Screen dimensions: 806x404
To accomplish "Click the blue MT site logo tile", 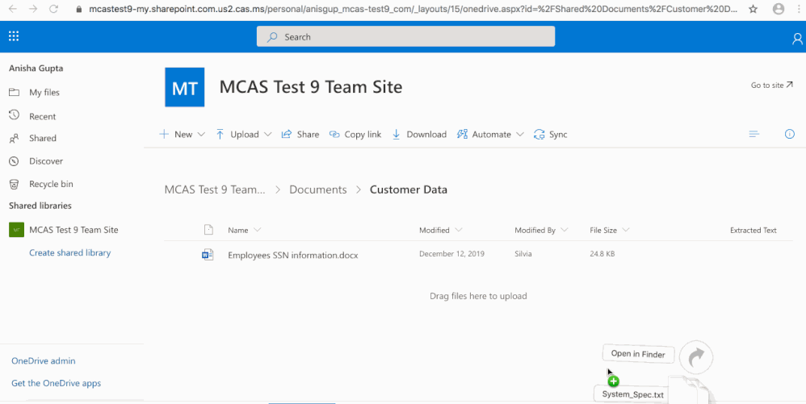I will [184, 87].
